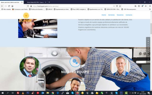
Task: Open the page actions three-dot menu
Action: [114, 6]
